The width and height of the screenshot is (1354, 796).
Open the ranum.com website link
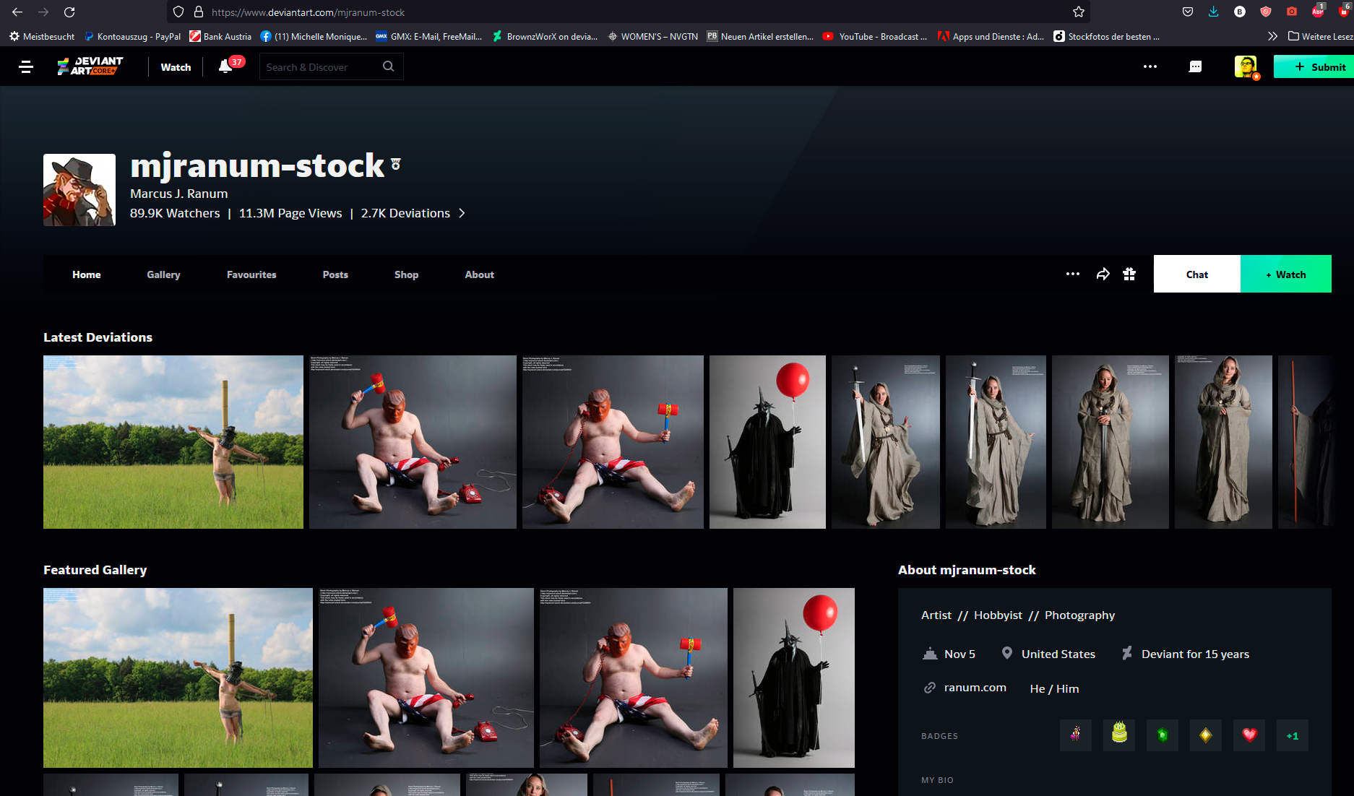(x=975, y=688)
